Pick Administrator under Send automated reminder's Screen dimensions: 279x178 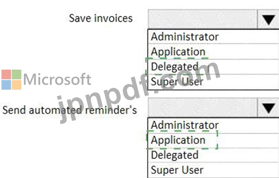[x=213, y=125]
